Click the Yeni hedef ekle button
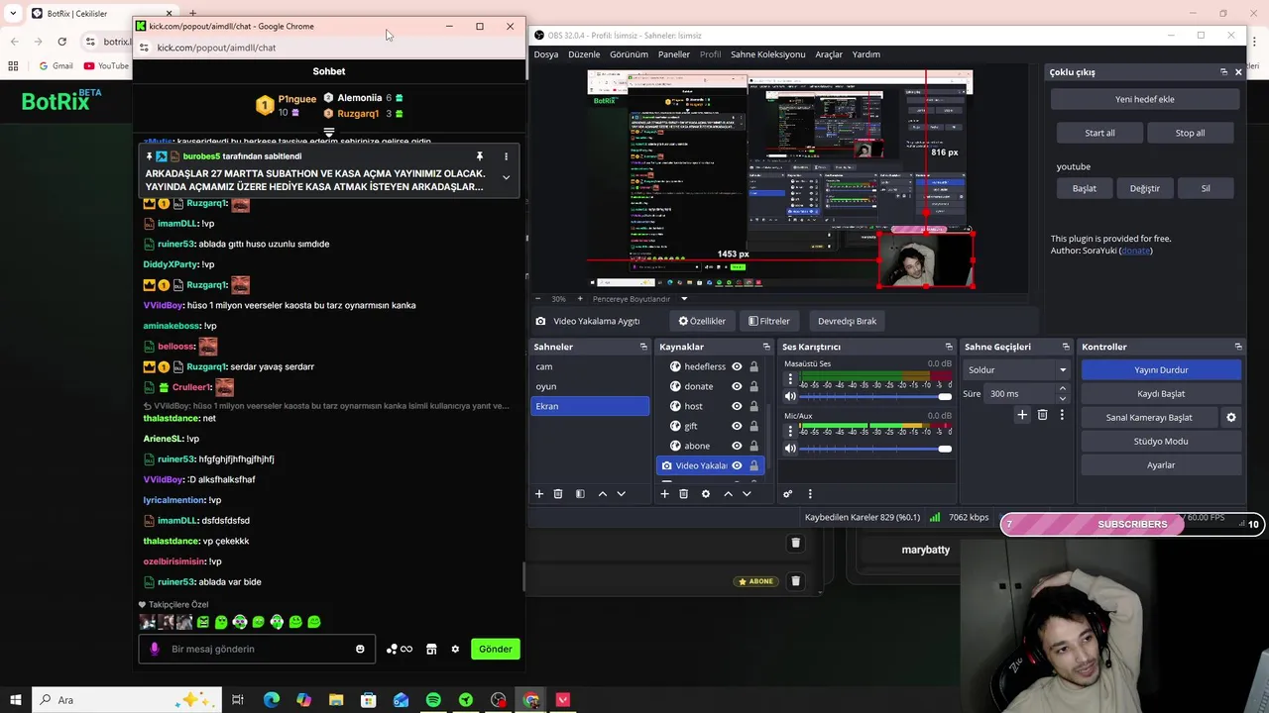Viewport: 1269px width, 713px height. 1145,99
